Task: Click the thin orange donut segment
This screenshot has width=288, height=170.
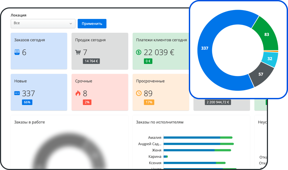Action: 271,51
